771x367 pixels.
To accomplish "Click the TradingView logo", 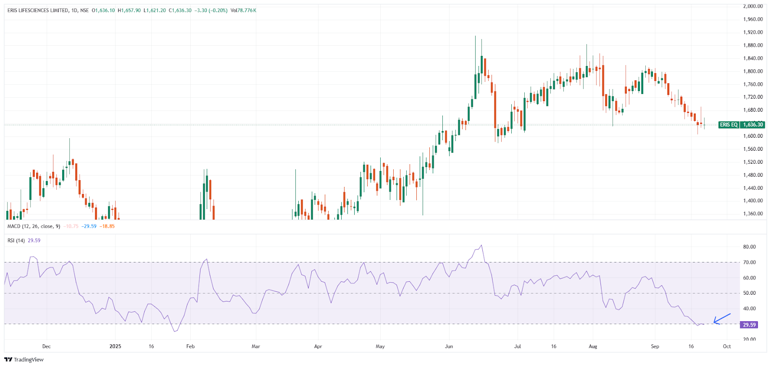I will coord(24,359).
